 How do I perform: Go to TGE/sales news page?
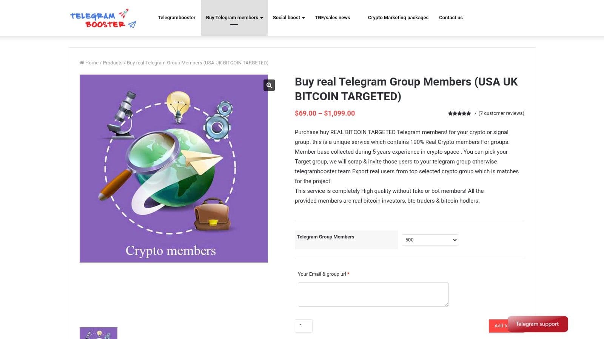332,18
